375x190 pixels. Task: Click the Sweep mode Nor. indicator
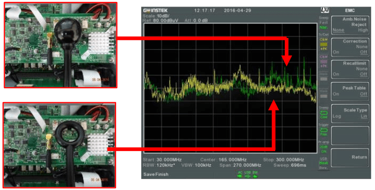324,27
